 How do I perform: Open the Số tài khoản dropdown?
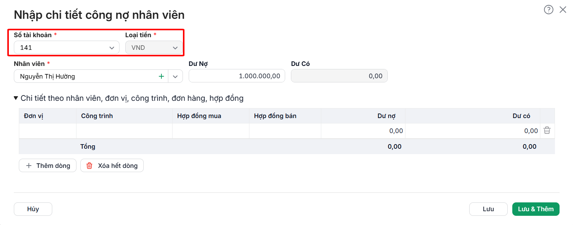[66, 48]
